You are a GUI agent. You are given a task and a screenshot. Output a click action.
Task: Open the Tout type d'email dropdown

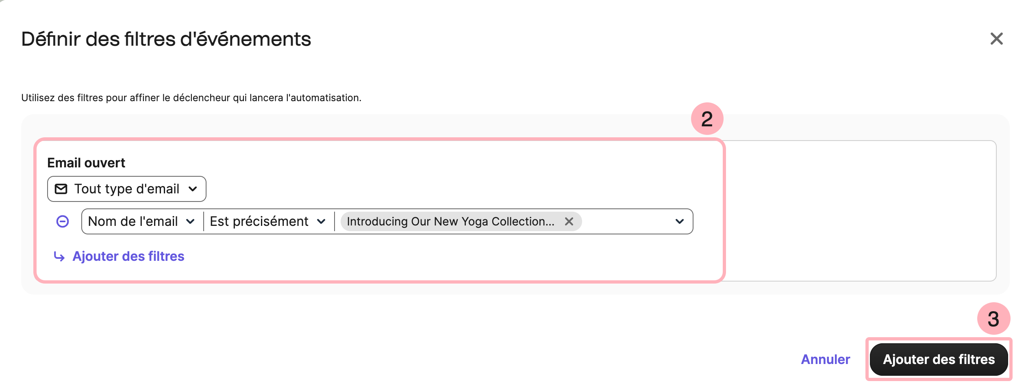click(127, 189)
